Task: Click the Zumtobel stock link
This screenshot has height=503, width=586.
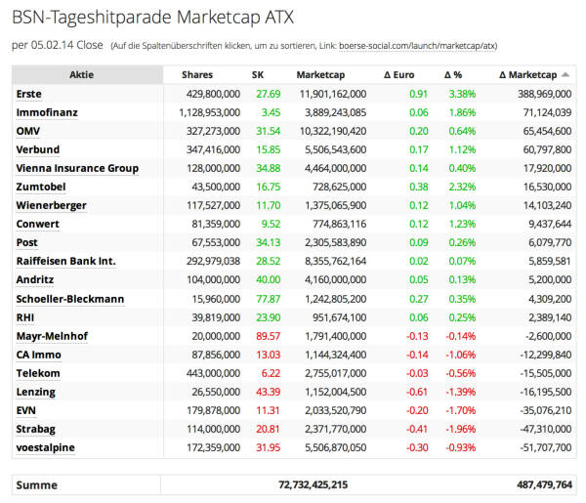Action: tap(43, 187)
